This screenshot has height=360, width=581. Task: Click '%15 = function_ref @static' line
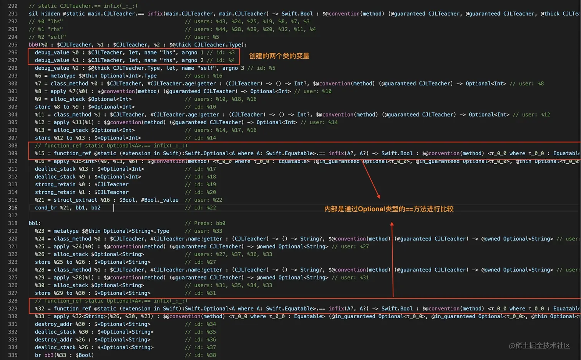point(307,153)
